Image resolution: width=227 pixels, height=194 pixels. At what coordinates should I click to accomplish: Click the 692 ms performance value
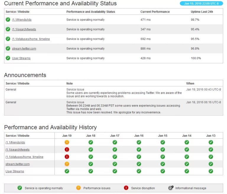click(145, 39)
